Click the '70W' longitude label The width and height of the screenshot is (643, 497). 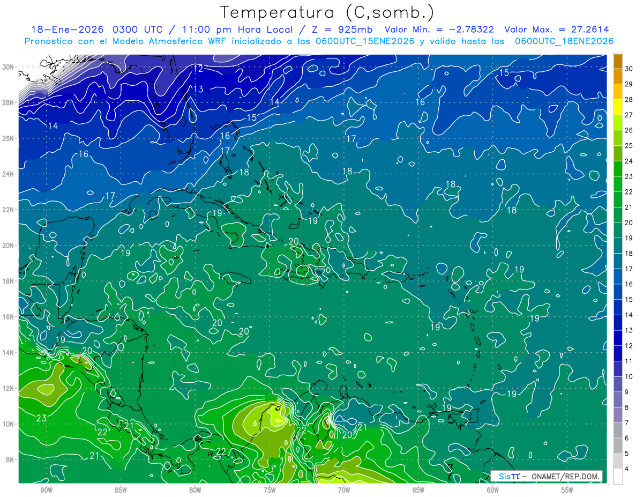click(x=344, y=490)
